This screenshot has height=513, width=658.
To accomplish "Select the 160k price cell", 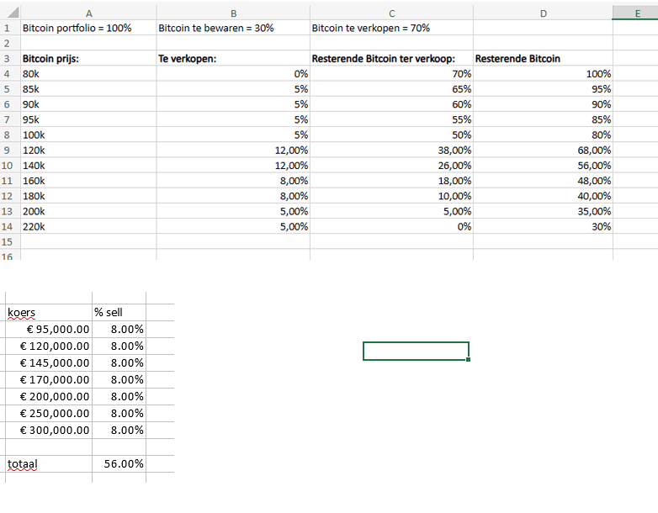I will [x=88, y=181].
